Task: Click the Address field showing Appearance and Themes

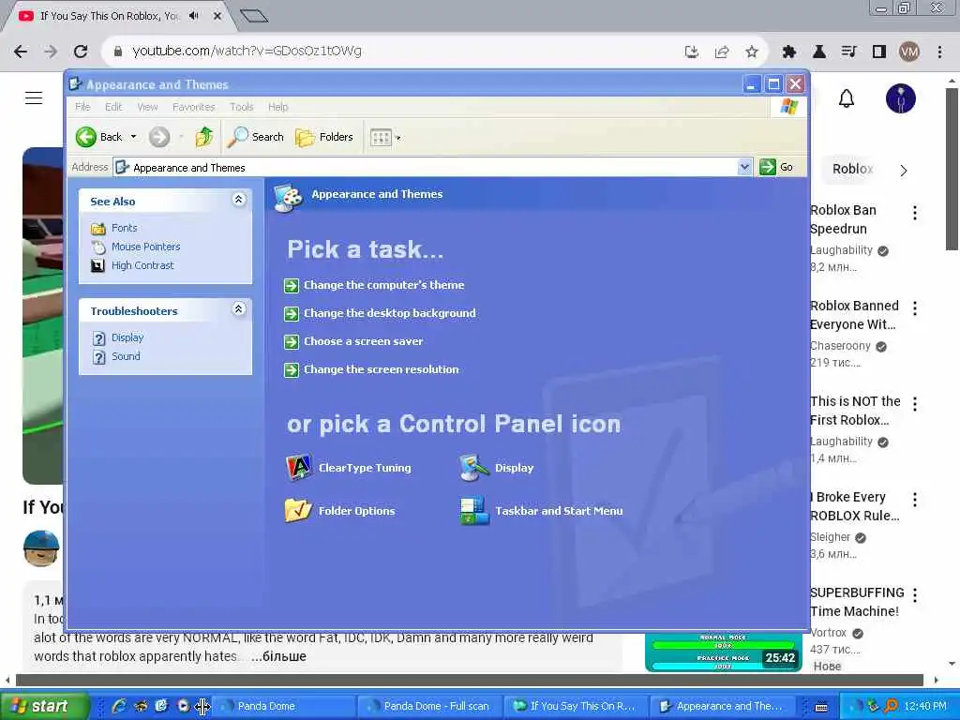Action: pos(426,167)
